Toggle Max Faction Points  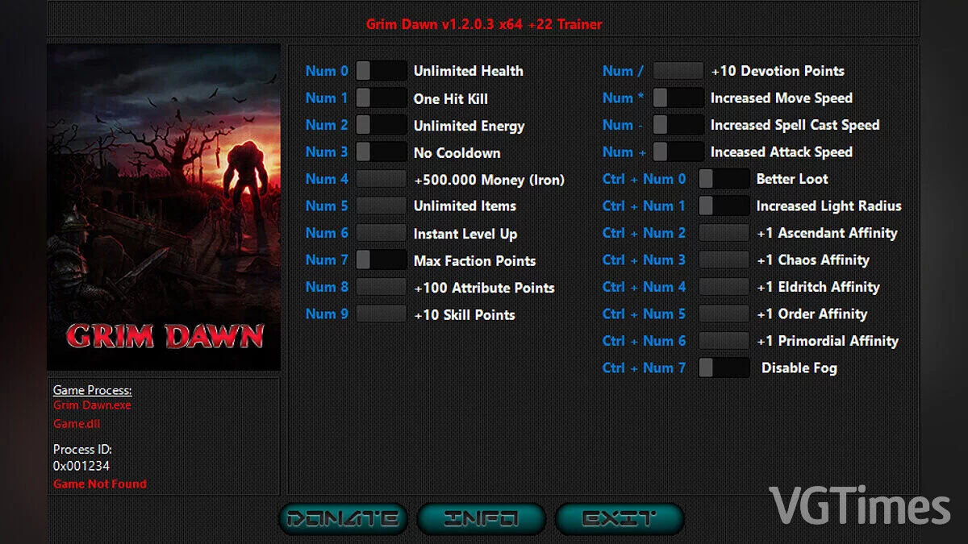[381, 260]
